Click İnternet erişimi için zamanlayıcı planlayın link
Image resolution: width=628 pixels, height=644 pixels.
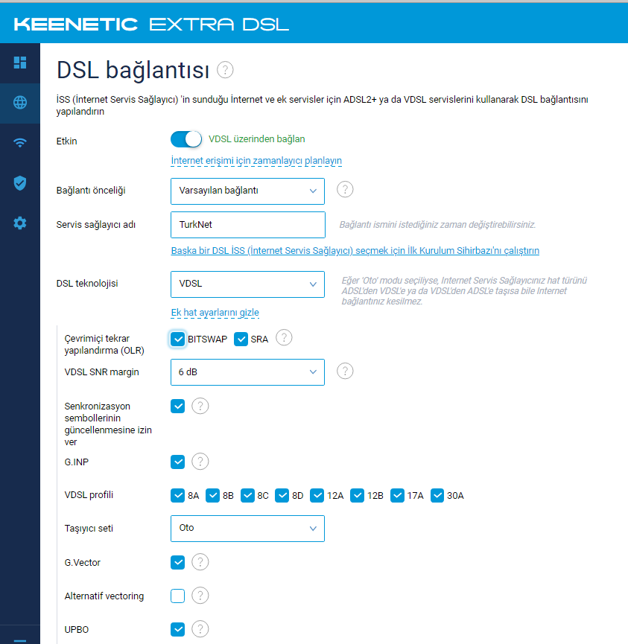[256, 161]
